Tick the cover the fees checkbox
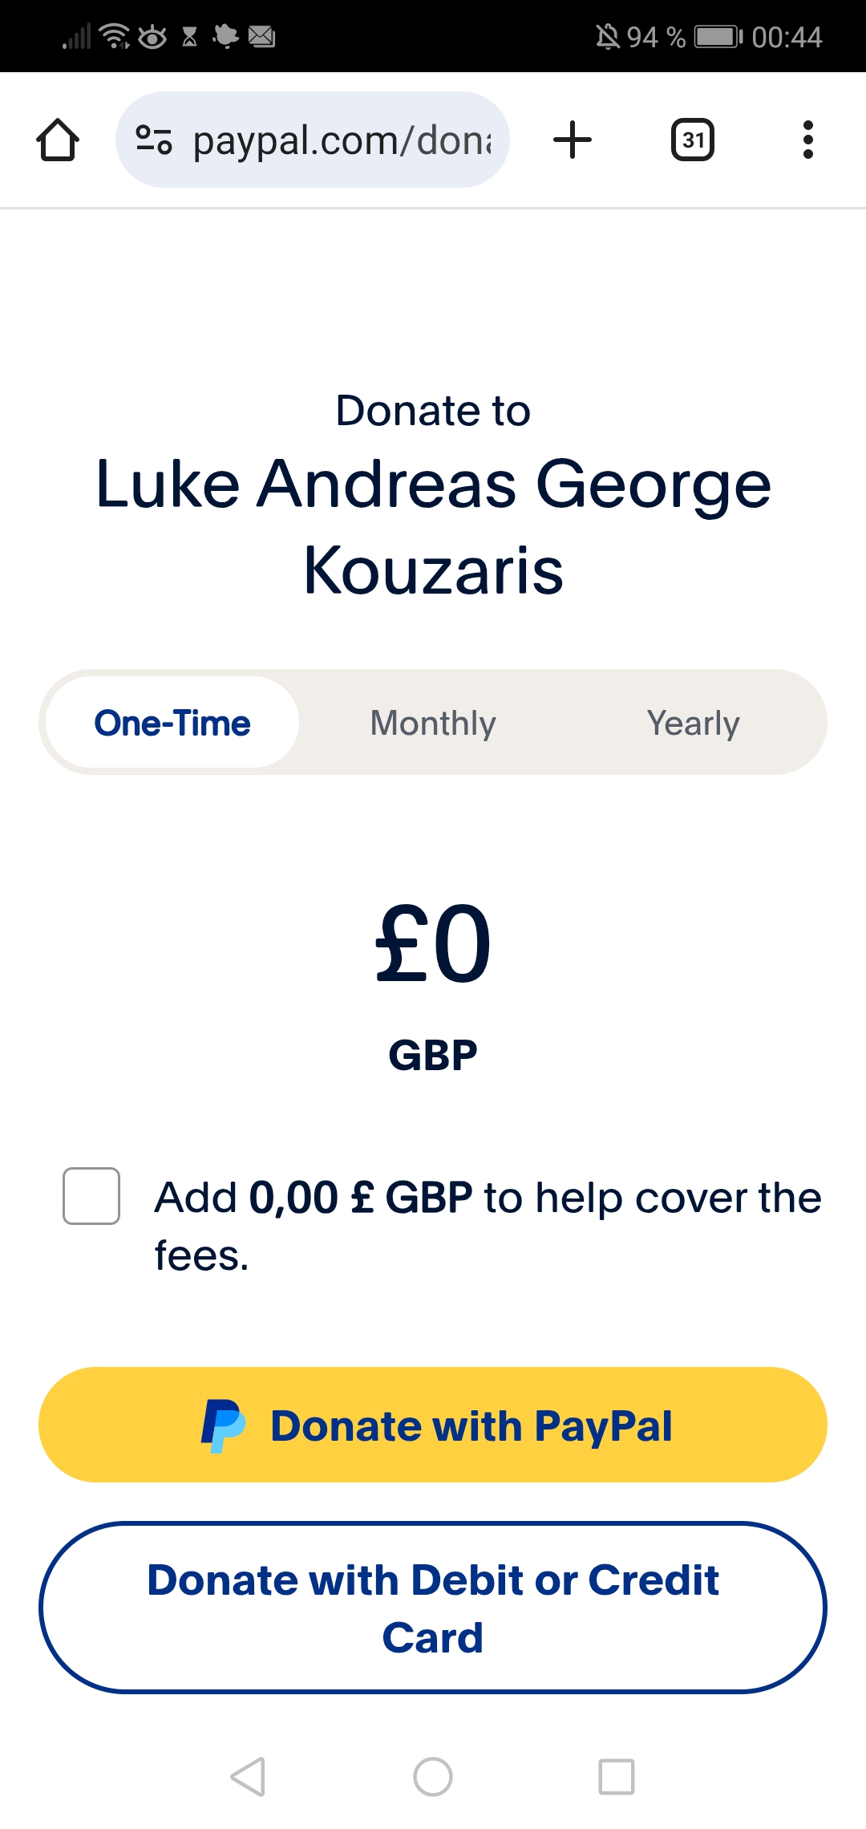866x1829 pixels. pyautogui.click(x=91, y=1196)
